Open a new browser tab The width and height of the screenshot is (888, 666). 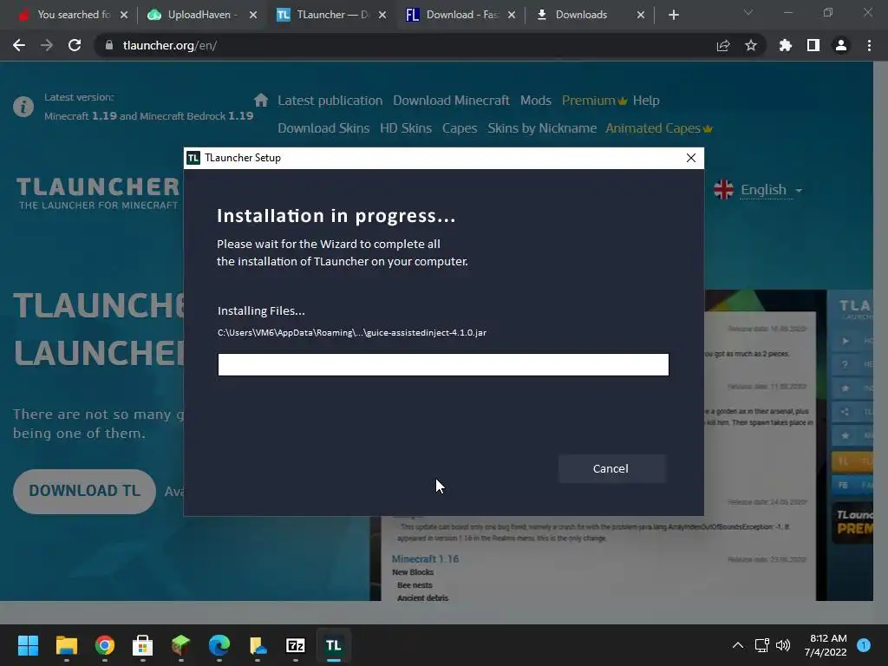[673, 15]
